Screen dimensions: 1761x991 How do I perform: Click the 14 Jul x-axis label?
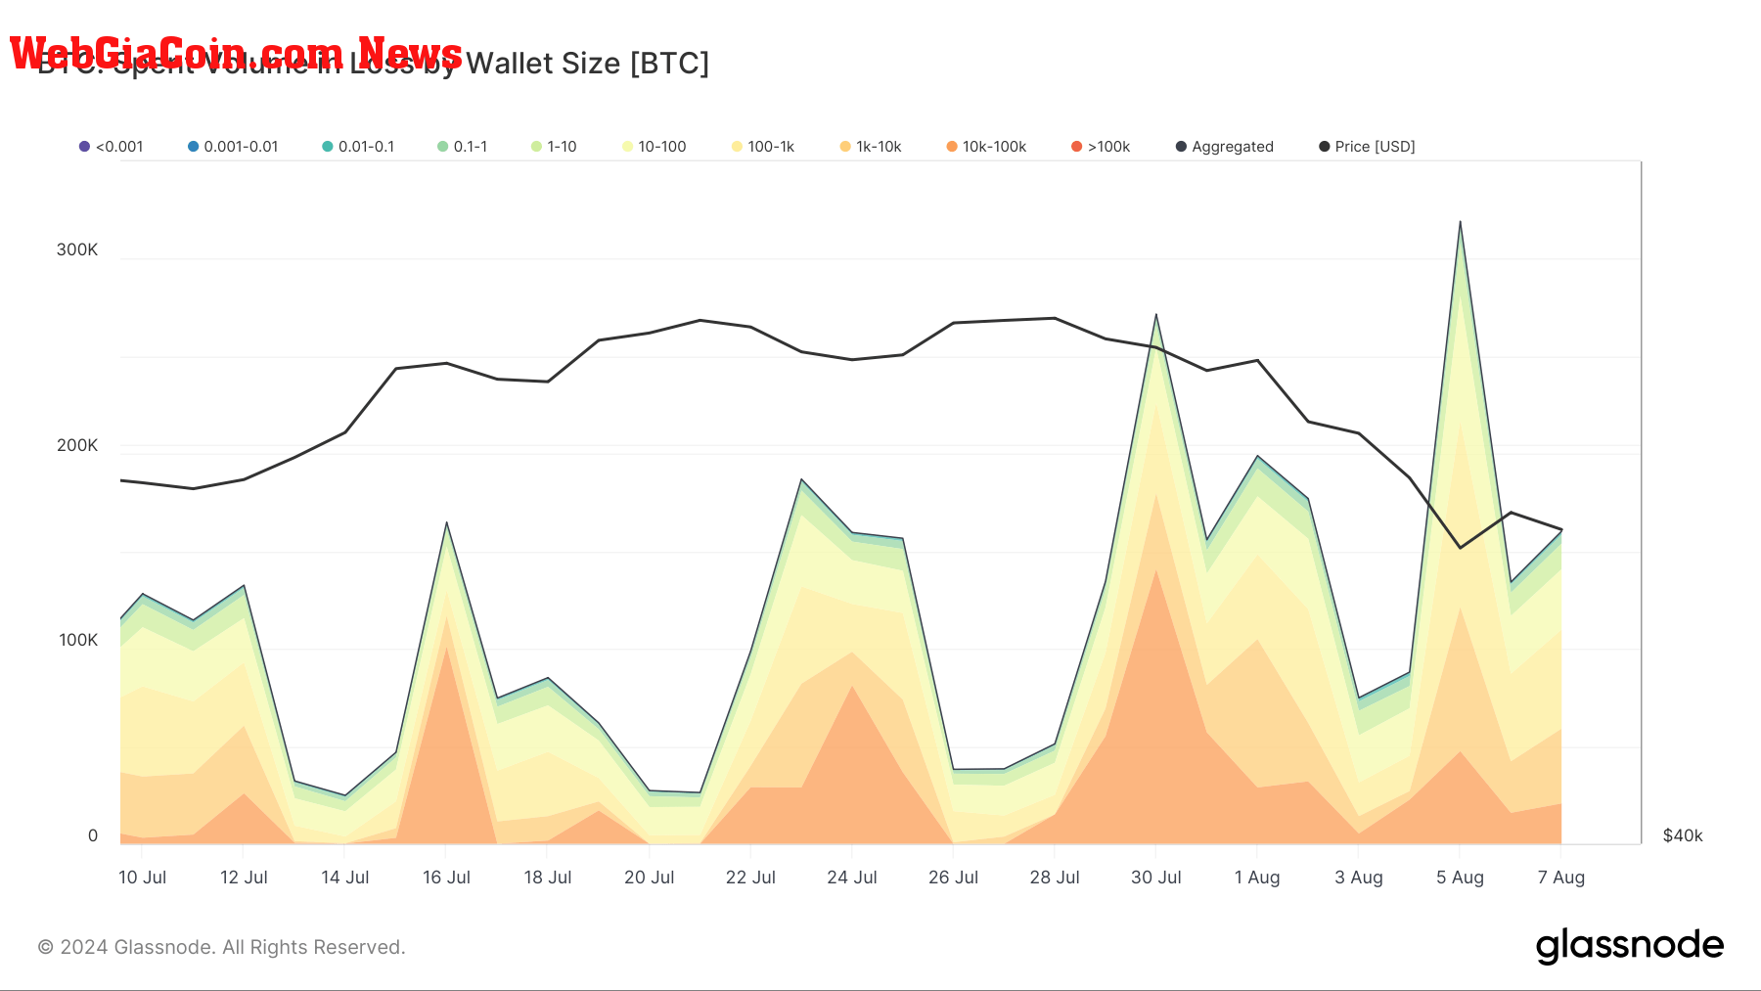pos(345,878)
